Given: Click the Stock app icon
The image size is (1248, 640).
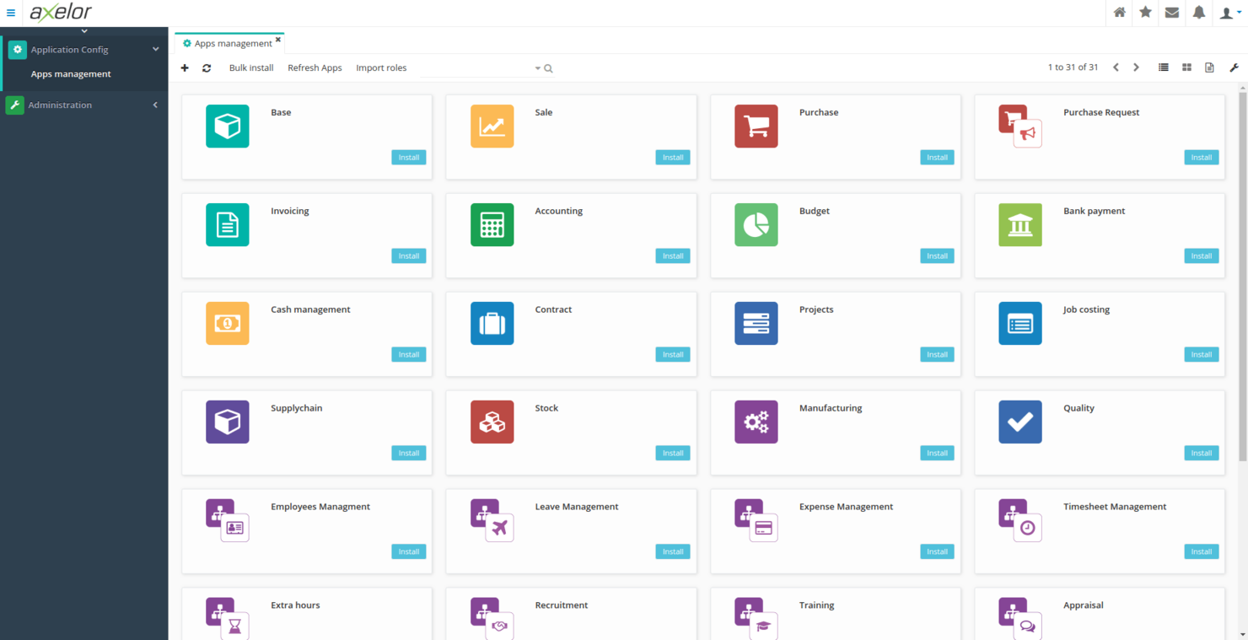Looking at the screenshot, I should coord(492,422).
